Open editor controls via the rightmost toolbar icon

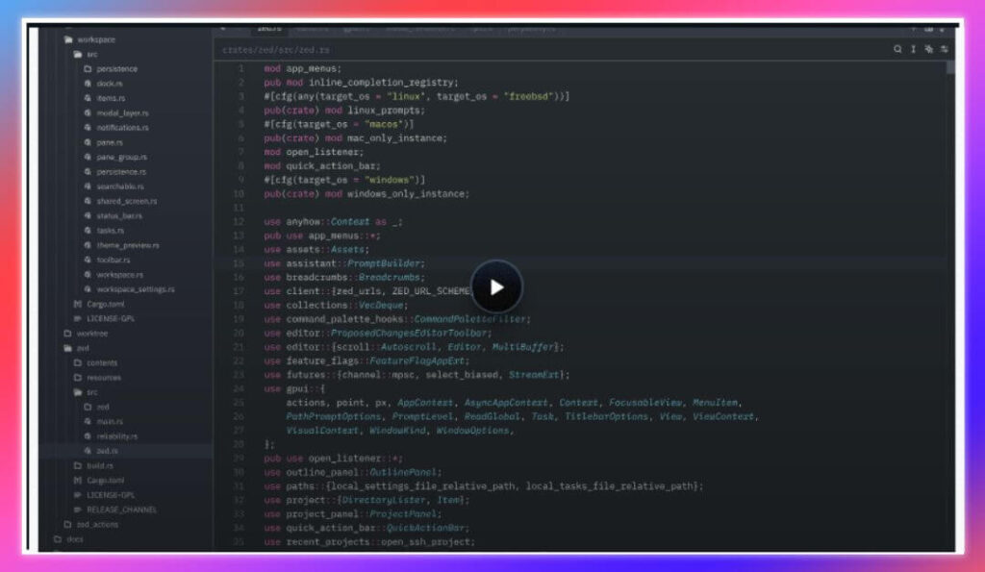tap(945, 48)
